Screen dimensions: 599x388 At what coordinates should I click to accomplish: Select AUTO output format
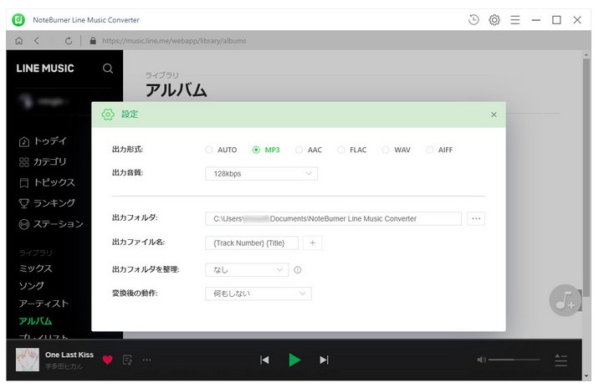pyautogui.click(x=221, y=150)
